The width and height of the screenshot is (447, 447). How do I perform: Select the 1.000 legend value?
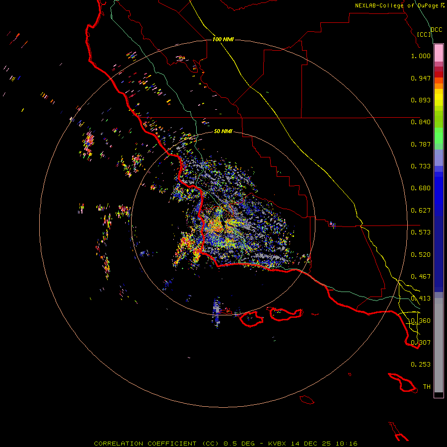(x=421, y=56)
